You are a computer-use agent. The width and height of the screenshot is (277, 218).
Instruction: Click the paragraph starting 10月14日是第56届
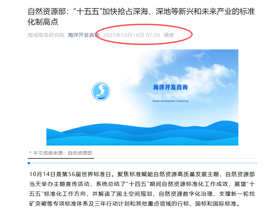pyautogui.click(x=142, y=189)
